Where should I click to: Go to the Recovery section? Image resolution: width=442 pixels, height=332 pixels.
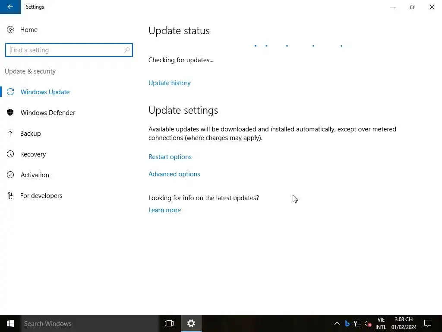click(33, 154)
